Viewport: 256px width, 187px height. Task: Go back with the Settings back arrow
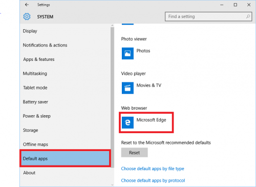pyautogui.click(x=27, y=5)
